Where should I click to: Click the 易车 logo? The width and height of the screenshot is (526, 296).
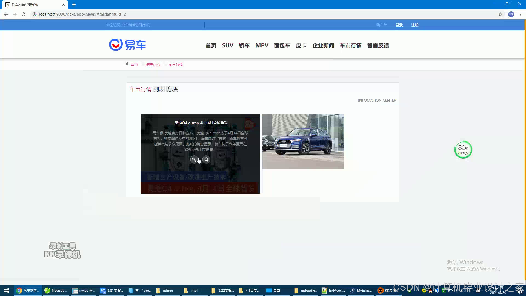point(127,45)
